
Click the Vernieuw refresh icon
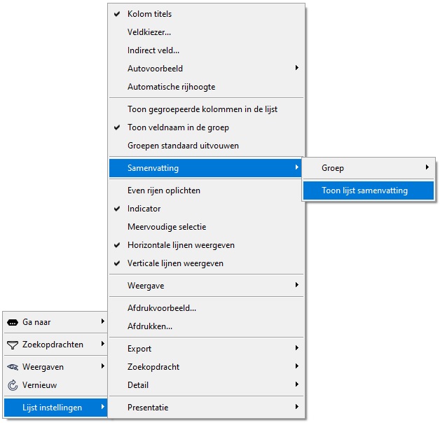point(13,385)
